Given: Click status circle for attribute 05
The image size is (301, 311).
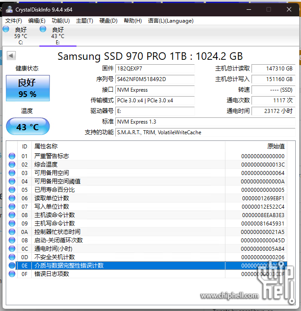Looking at the screenshot, I should point(12,190).
